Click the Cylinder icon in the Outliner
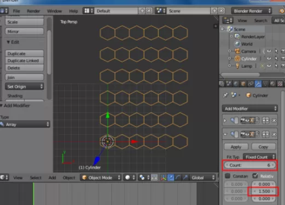Viewport: 285px width, 205px height. (x=237, y=58)
